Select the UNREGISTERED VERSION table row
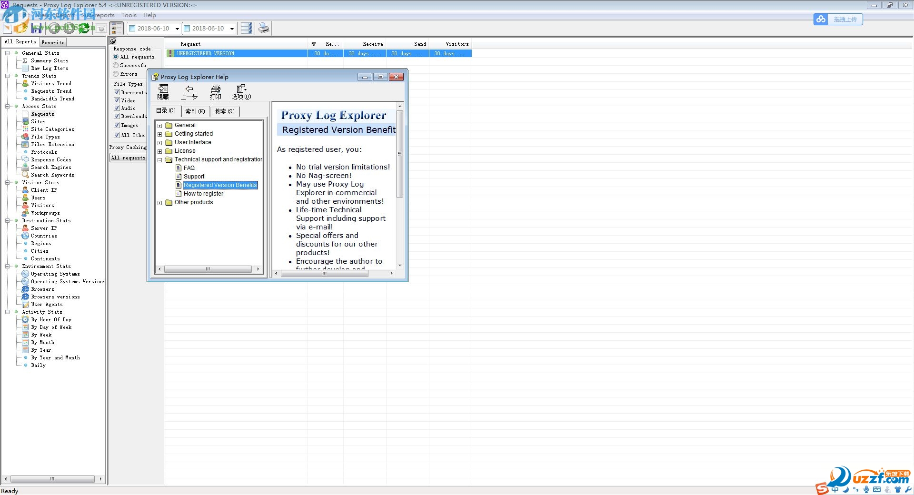The height and width of the screenshot is (495, 914). point(318,53)
